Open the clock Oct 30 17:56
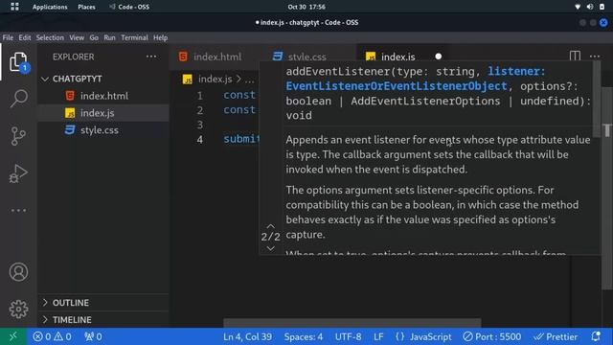The height and width of the screenshot is (345, 613). click(x=306, y=7)
